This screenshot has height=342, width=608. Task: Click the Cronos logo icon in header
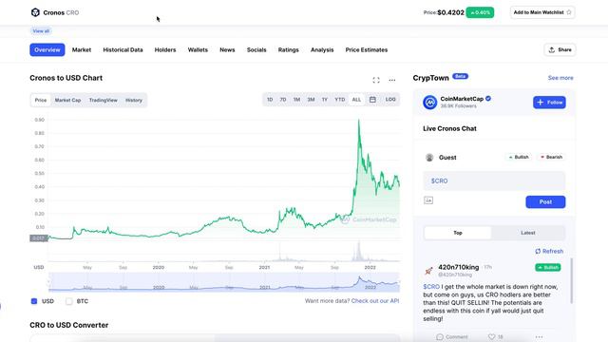pyautogui.click(x=35, y=12)
